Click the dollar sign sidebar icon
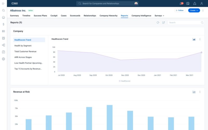The image size is (208, 130). (x=3, y=24)
